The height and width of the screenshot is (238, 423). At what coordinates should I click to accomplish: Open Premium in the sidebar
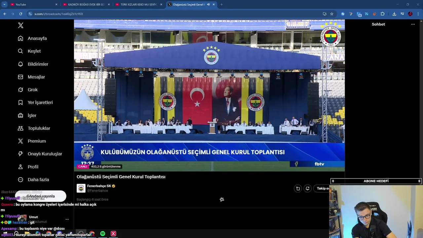point(32,141)
